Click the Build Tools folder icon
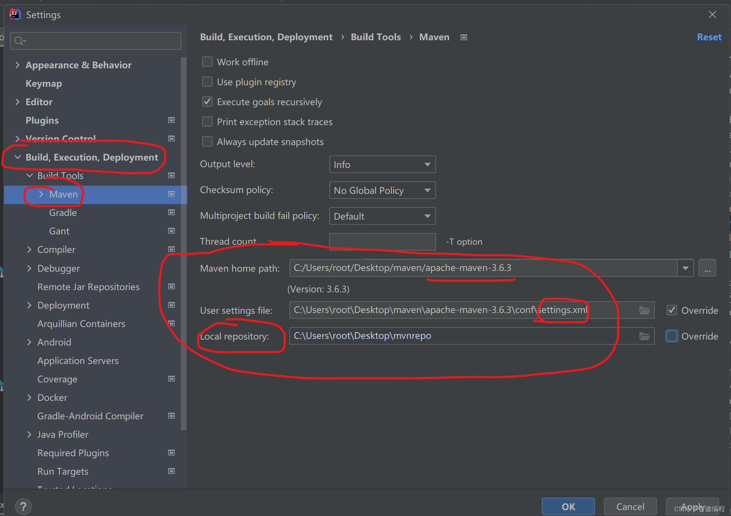Image resolution: width=731 pixels, height=516 pixels. 171,175
